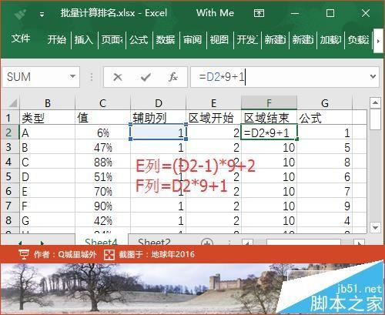385x315 pixels.
Task: Select cell C3 with 47%
Action: (102, 147)
